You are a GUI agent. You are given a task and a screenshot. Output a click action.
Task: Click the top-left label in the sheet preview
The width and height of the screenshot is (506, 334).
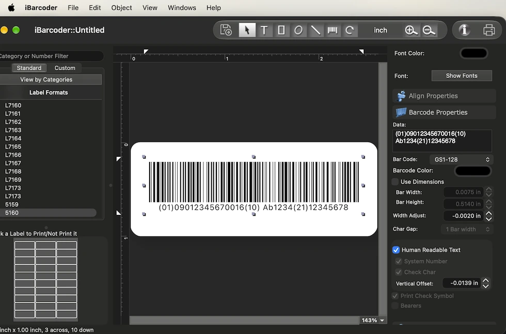tap(25, 245)
